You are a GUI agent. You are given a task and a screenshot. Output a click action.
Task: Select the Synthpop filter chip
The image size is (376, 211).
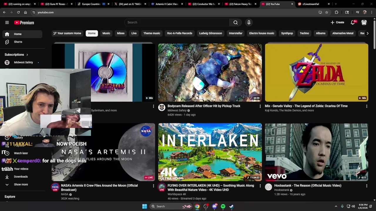click(x=287, y=33)
